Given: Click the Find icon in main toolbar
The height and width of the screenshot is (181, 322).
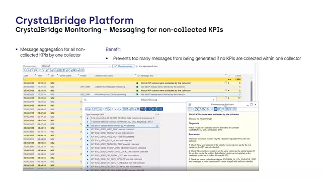Looking at the screenshot, I should click(36, 70).
